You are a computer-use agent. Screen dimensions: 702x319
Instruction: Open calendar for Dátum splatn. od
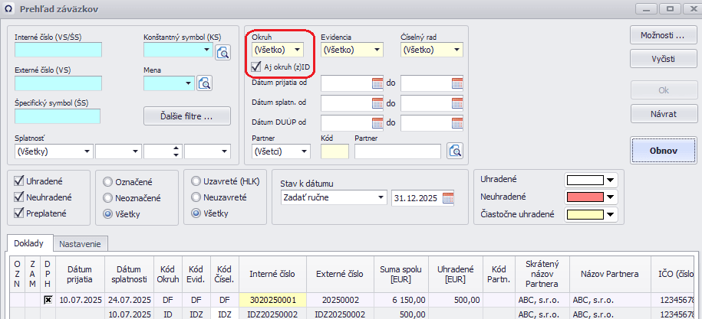[x=377, y=103]
